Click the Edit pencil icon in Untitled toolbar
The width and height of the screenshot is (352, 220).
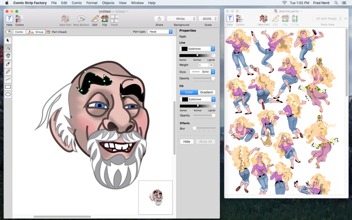tap(95, 18)
